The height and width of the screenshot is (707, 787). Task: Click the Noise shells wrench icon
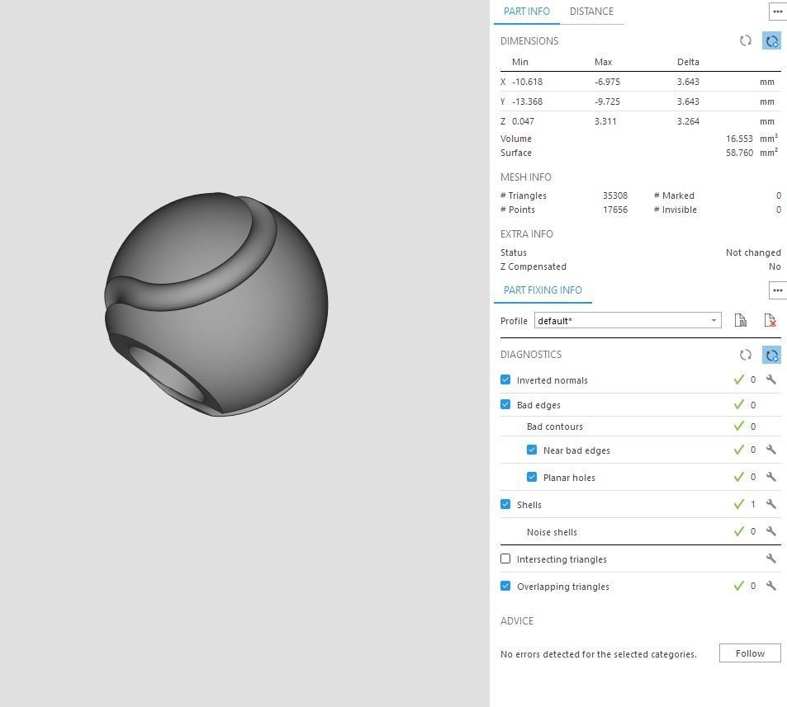[x=771, y=531]
